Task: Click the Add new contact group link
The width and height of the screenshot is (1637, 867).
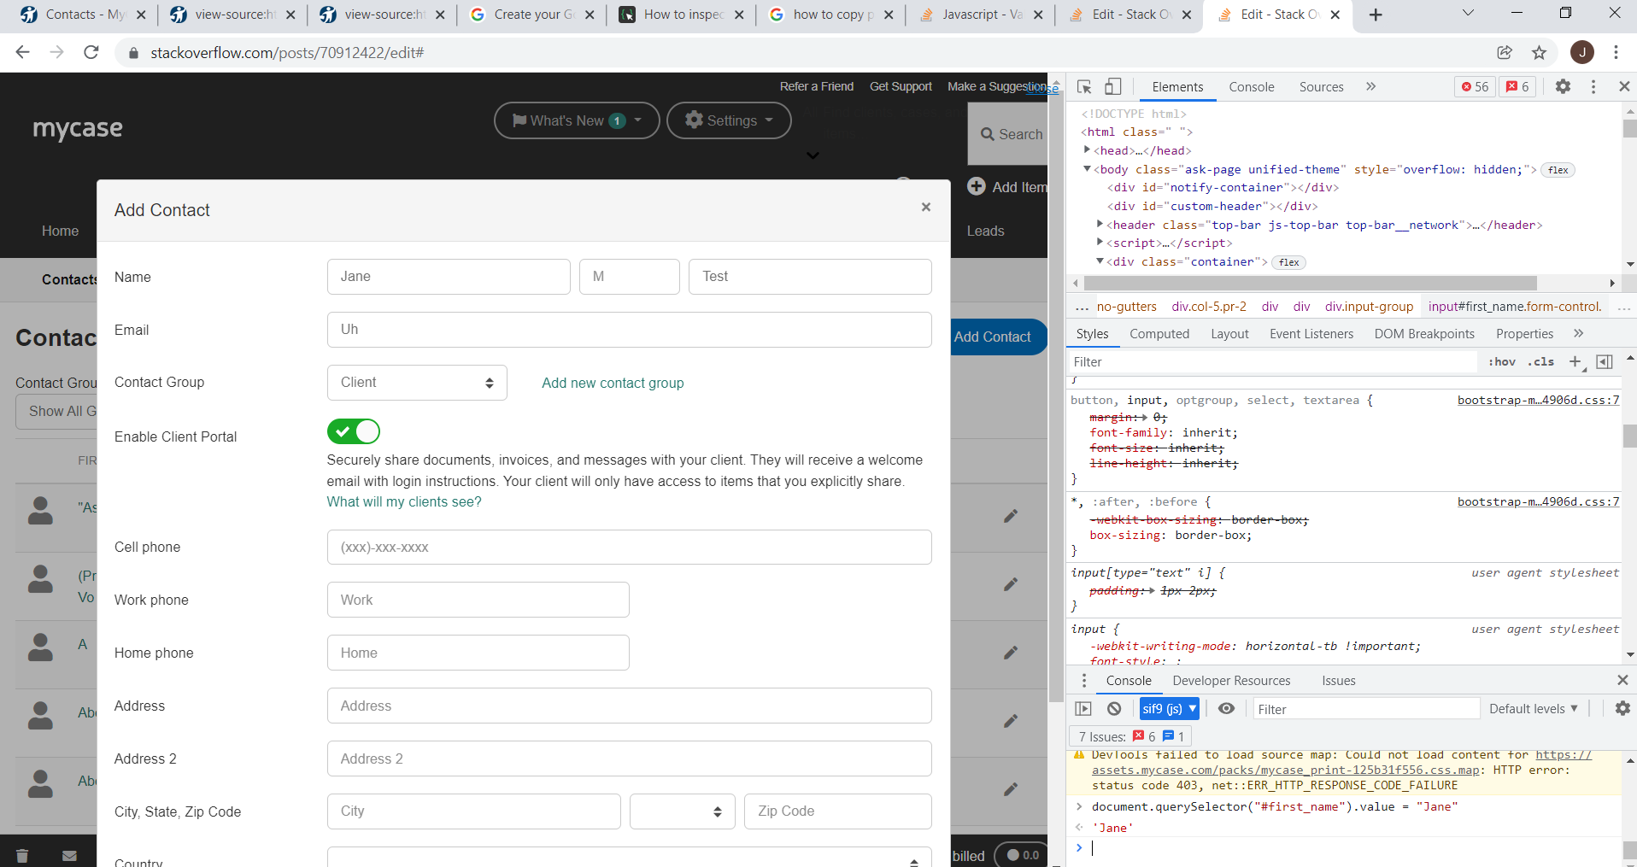Action: (613, 383)
